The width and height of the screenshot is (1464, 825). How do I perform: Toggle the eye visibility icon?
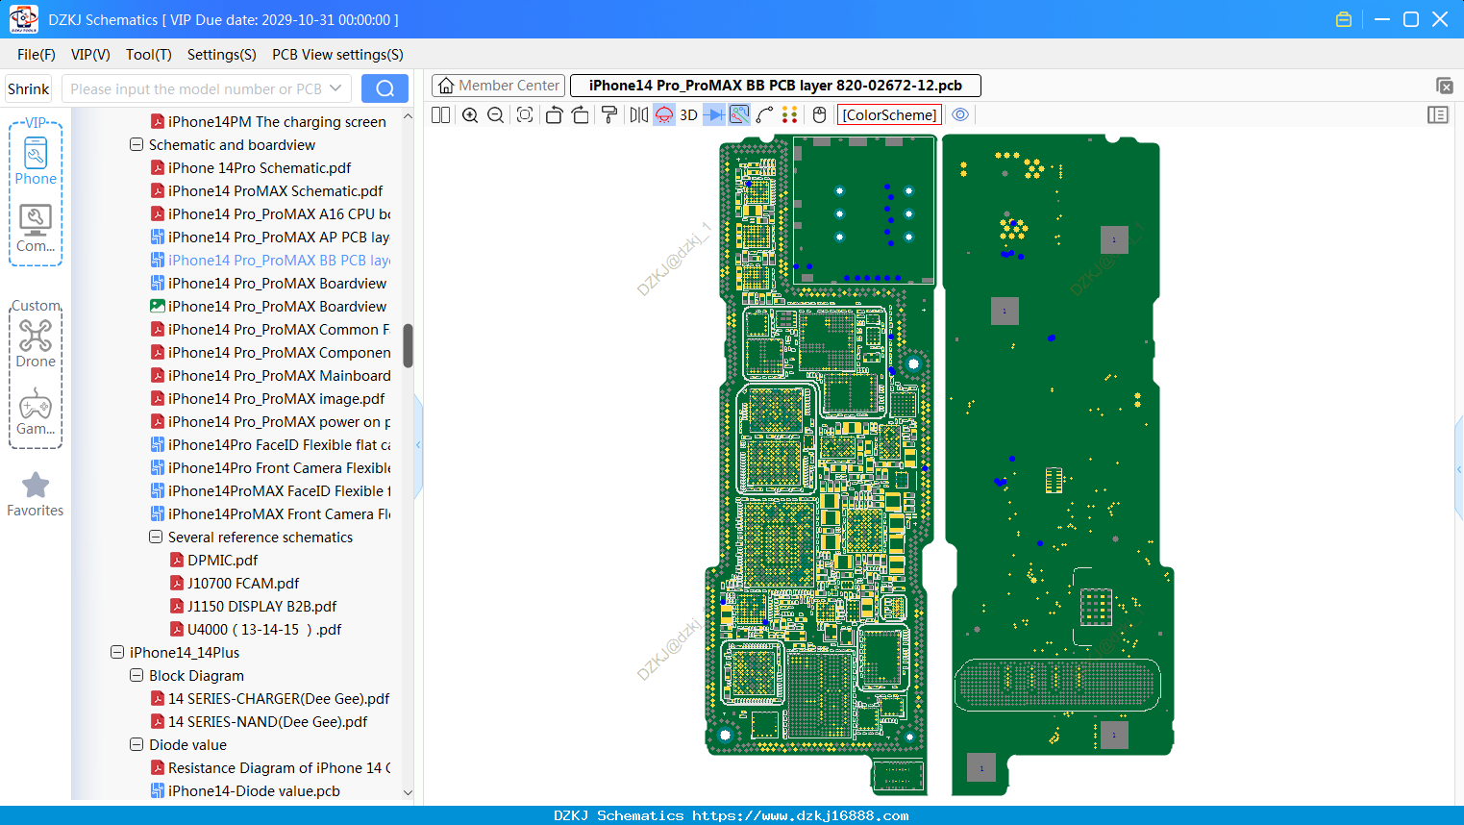960,114
